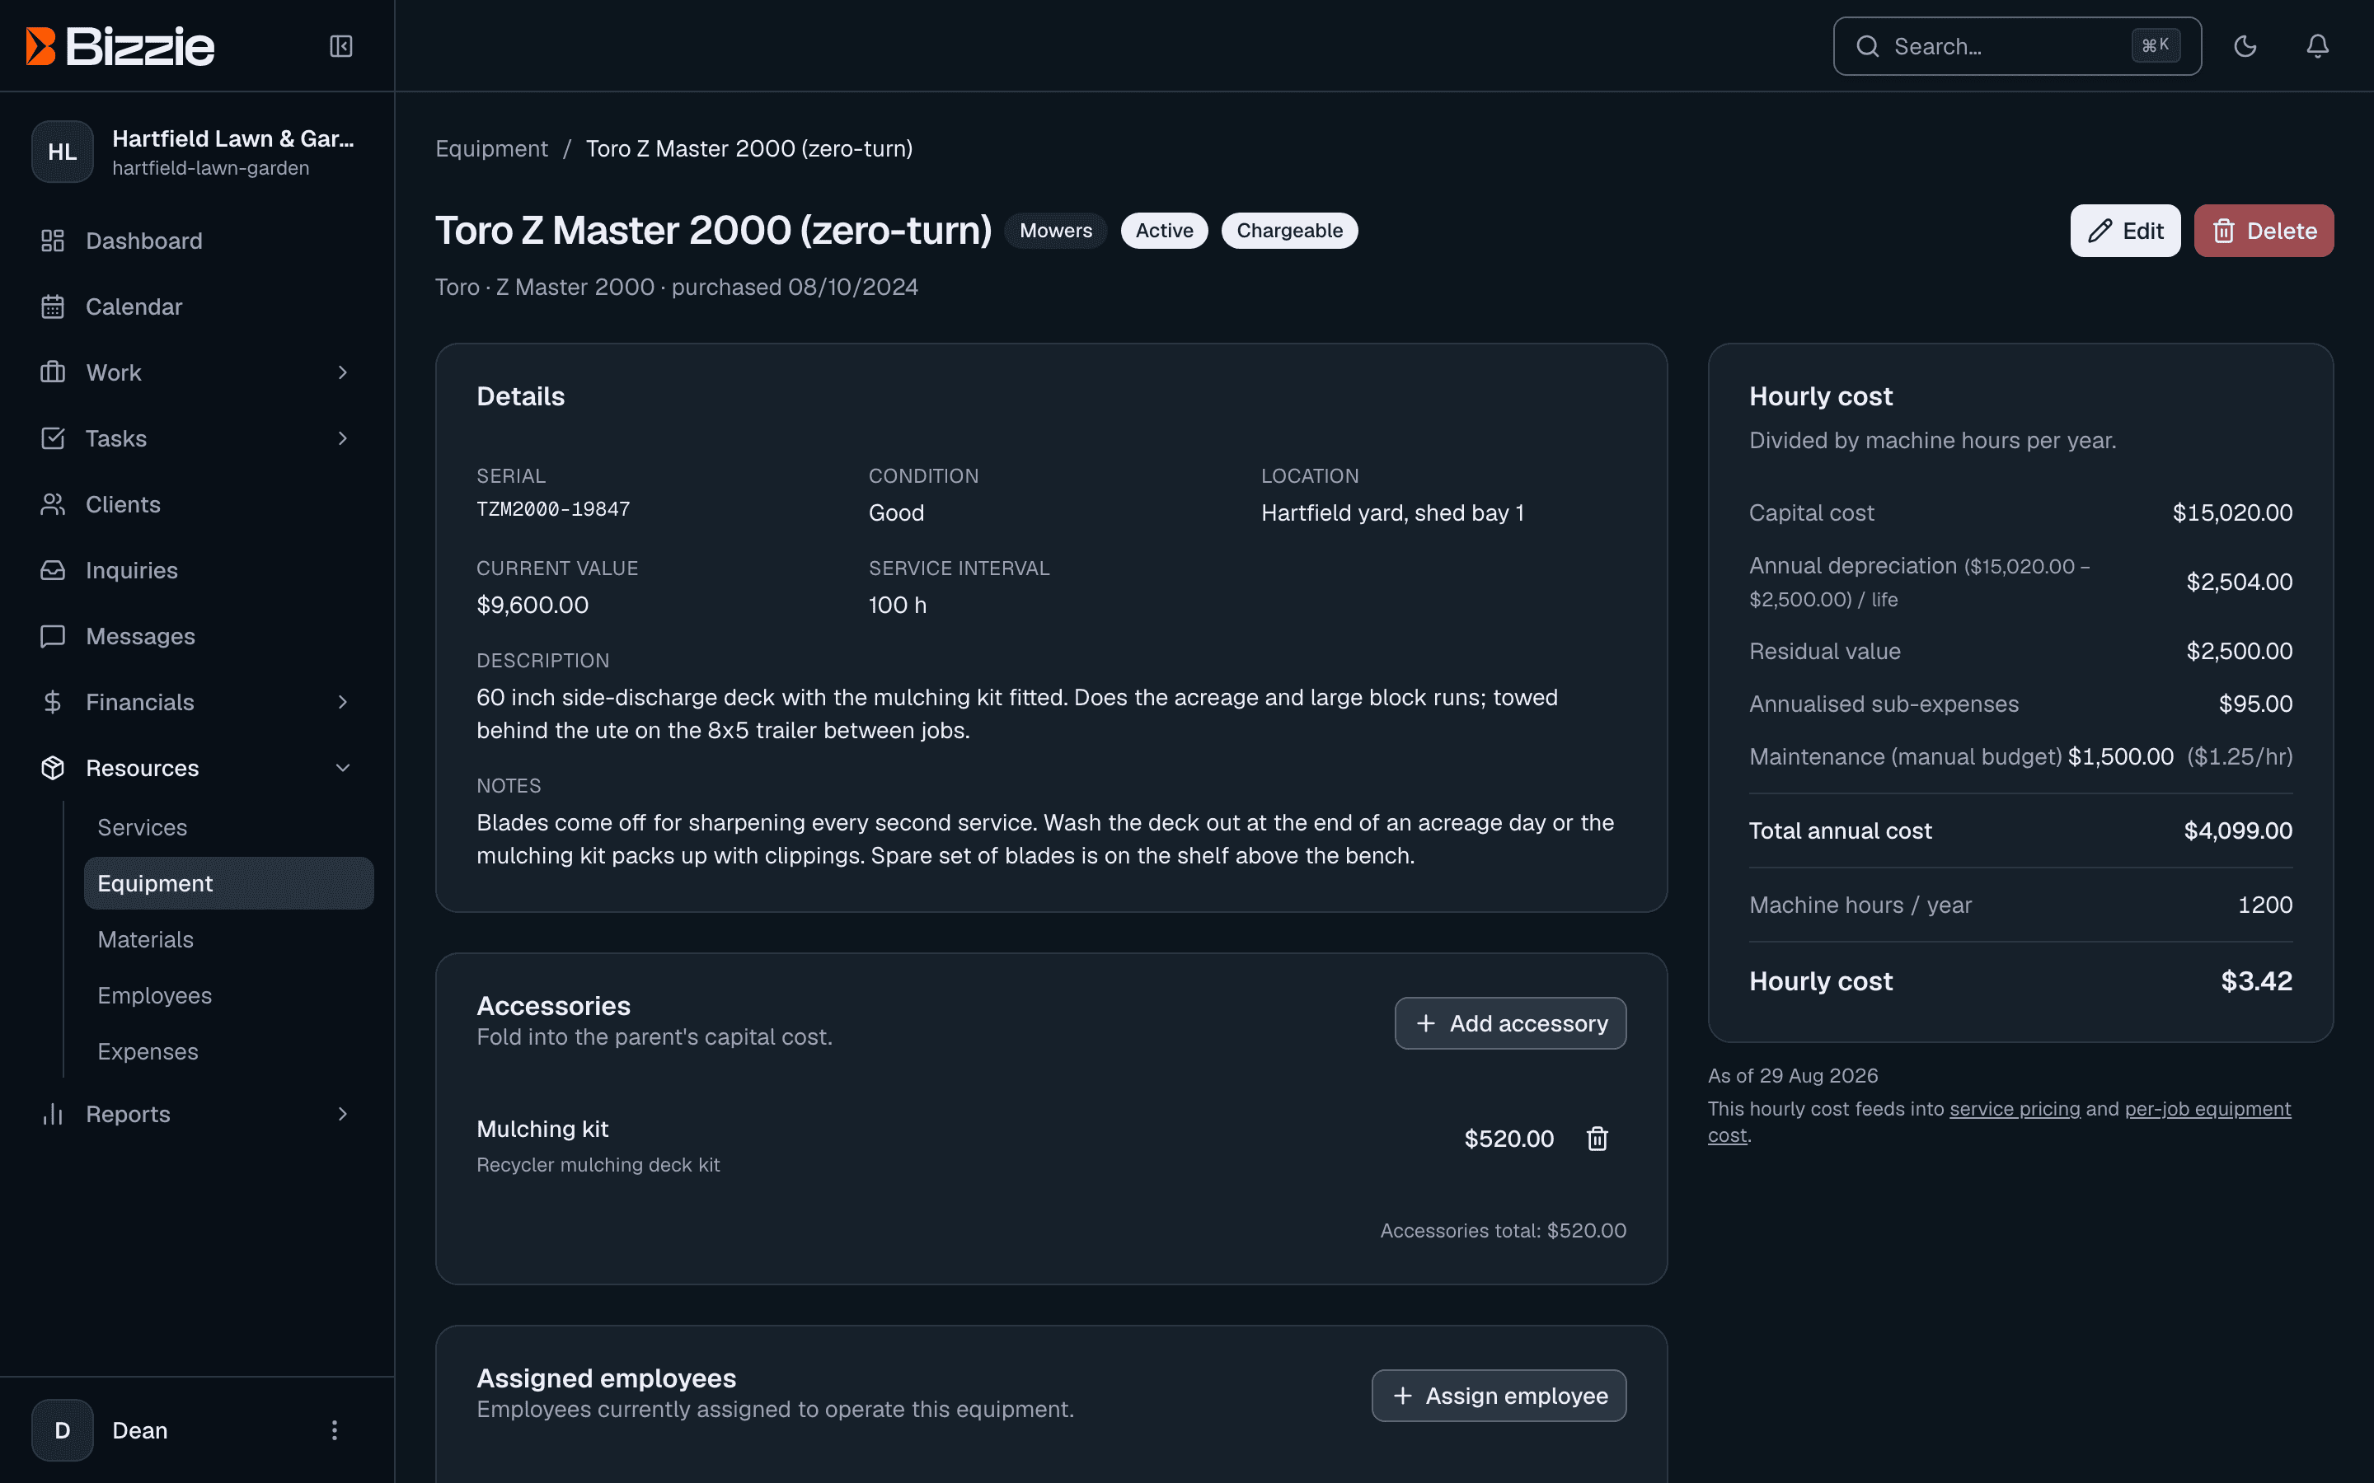Click the Bizzie logo icon
The width and height of the screenshot is (2374, 1483).
(x=40, y=46)
